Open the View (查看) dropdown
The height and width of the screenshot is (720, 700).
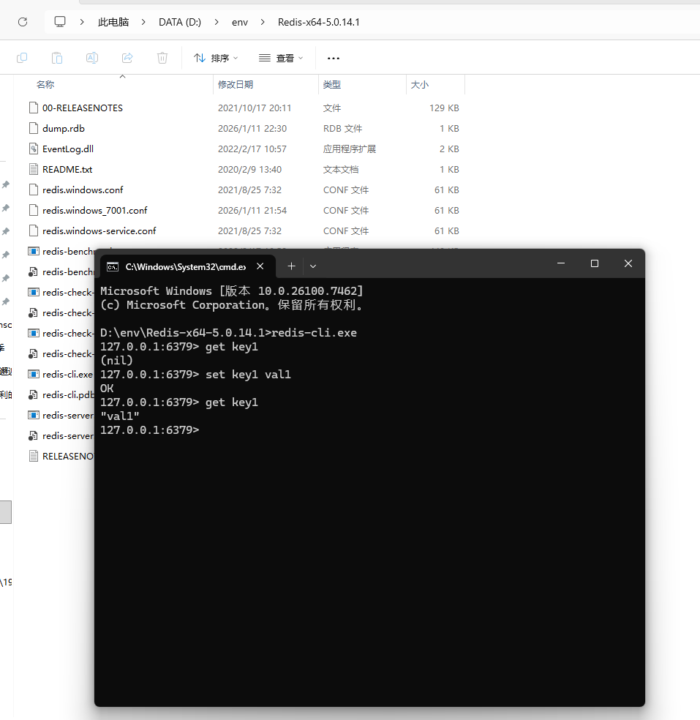click(281, 58)
